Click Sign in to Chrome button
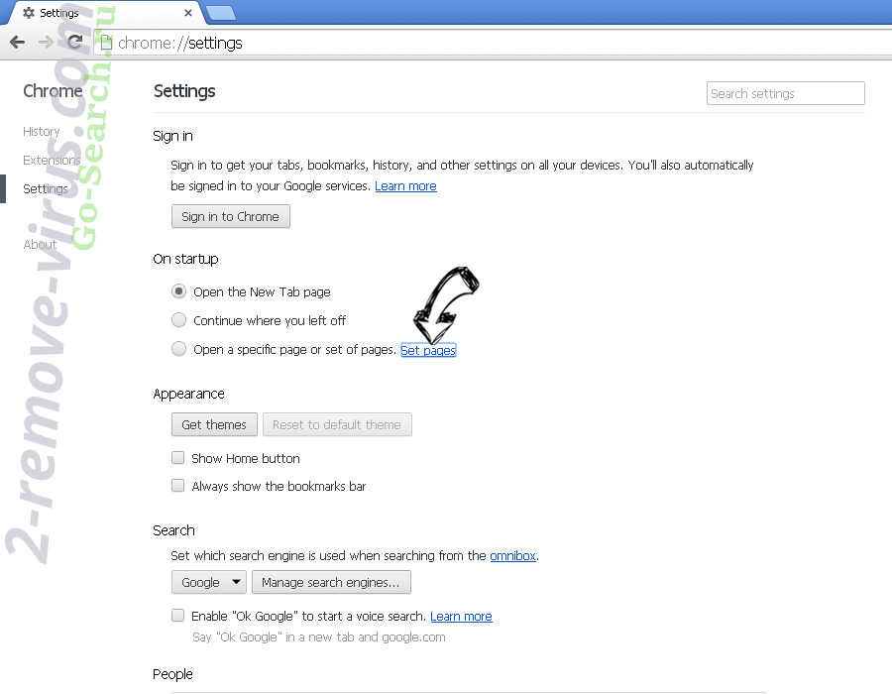 pyautogui.click(x=230, y=217)
